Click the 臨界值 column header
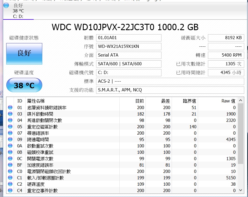 [x=185, y=101]
